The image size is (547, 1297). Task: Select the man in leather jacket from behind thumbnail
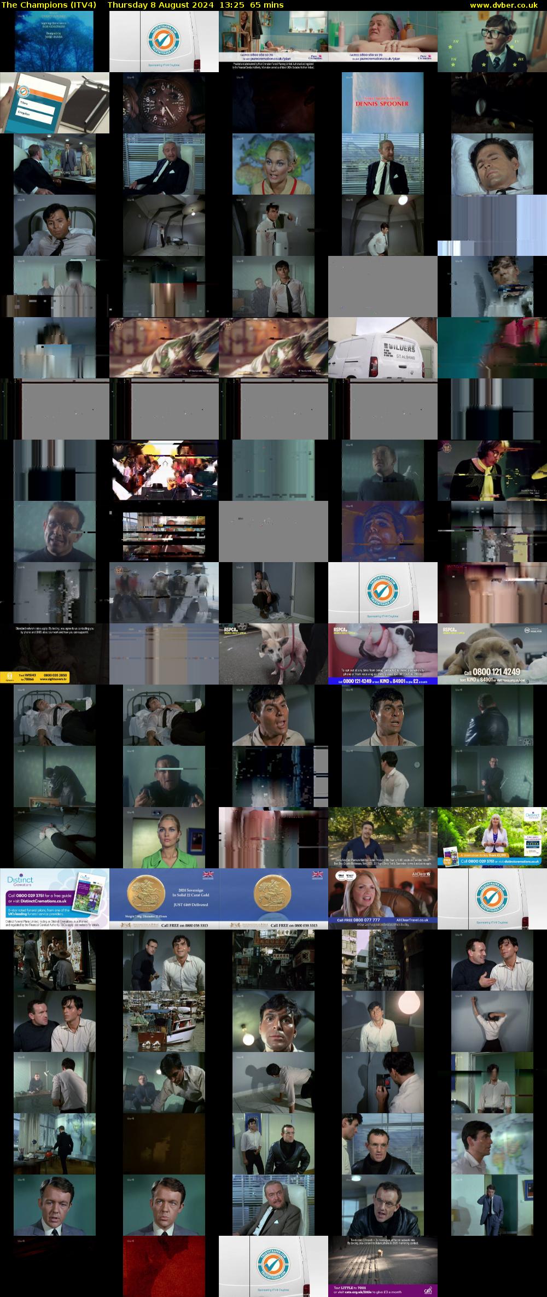[x=492, y=715]
